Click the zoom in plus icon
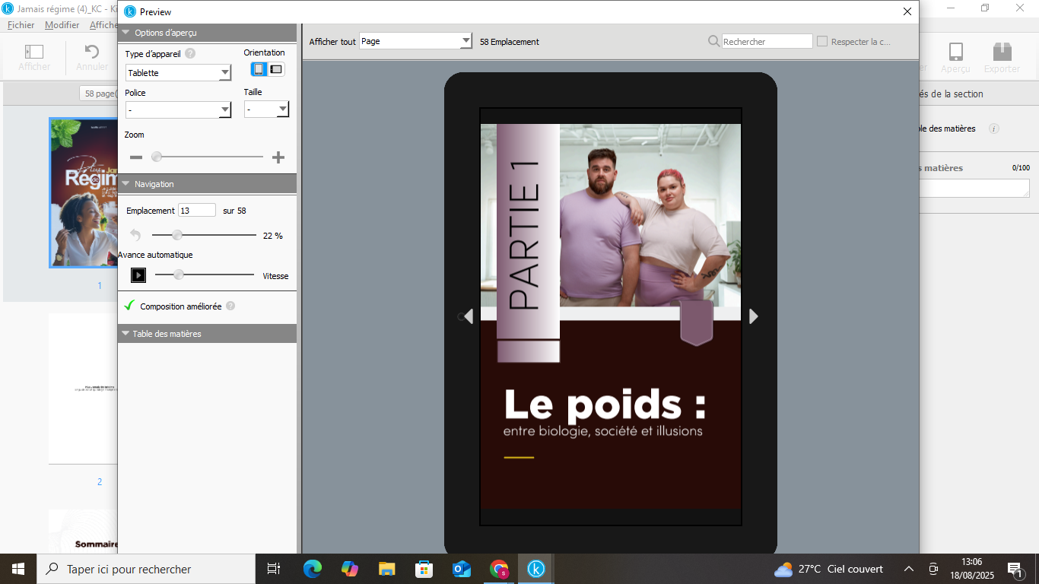1039x584 pixels. 278,157
